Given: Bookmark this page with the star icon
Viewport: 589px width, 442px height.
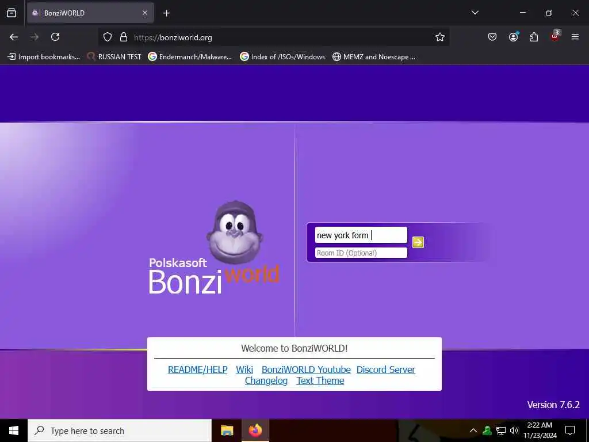Looking at the screenshot, I should coord(440,37).
